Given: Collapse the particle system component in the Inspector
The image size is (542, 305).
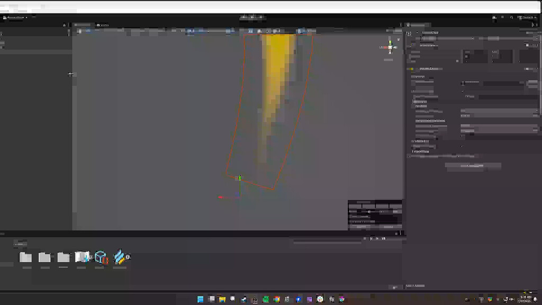Looking at the screenshot, I should tap(408, 68).
